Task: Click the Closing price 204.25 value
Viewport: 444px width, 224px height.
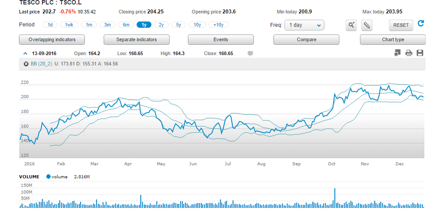Action: click(155, 12)
